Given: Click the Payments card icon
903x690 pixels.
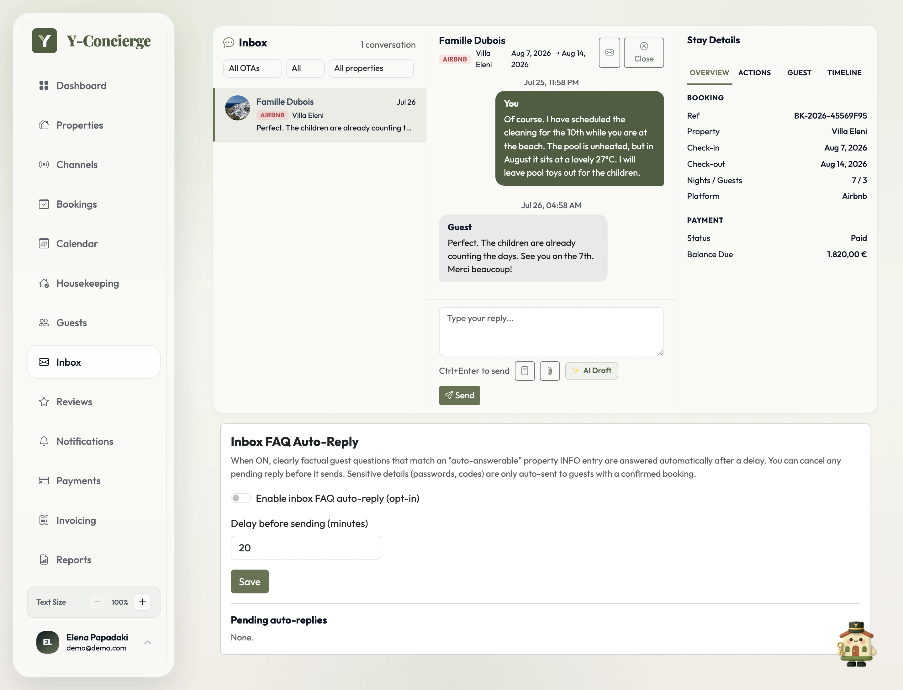Looking at the screenshot, I should coord(44,480).
